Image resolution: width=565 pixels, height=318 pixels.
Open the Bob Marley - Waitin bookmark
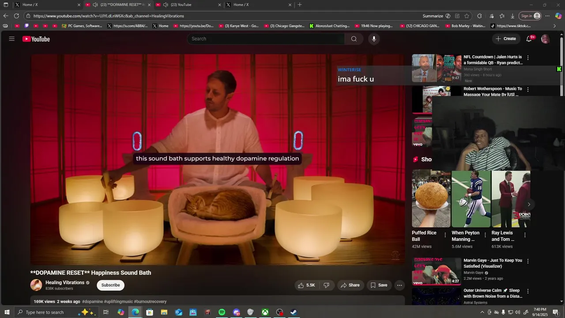[x=465, y=26]
